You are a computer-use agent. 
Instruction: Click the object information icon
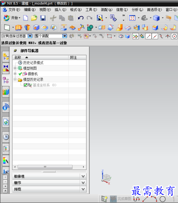coord(113,18)
